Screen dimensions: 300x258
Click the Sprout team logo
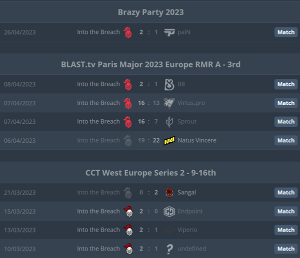coord(169,122)
